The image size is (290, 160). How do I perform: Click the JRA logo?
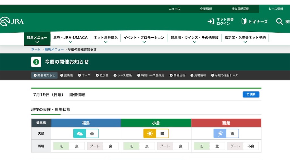[12, 22]
